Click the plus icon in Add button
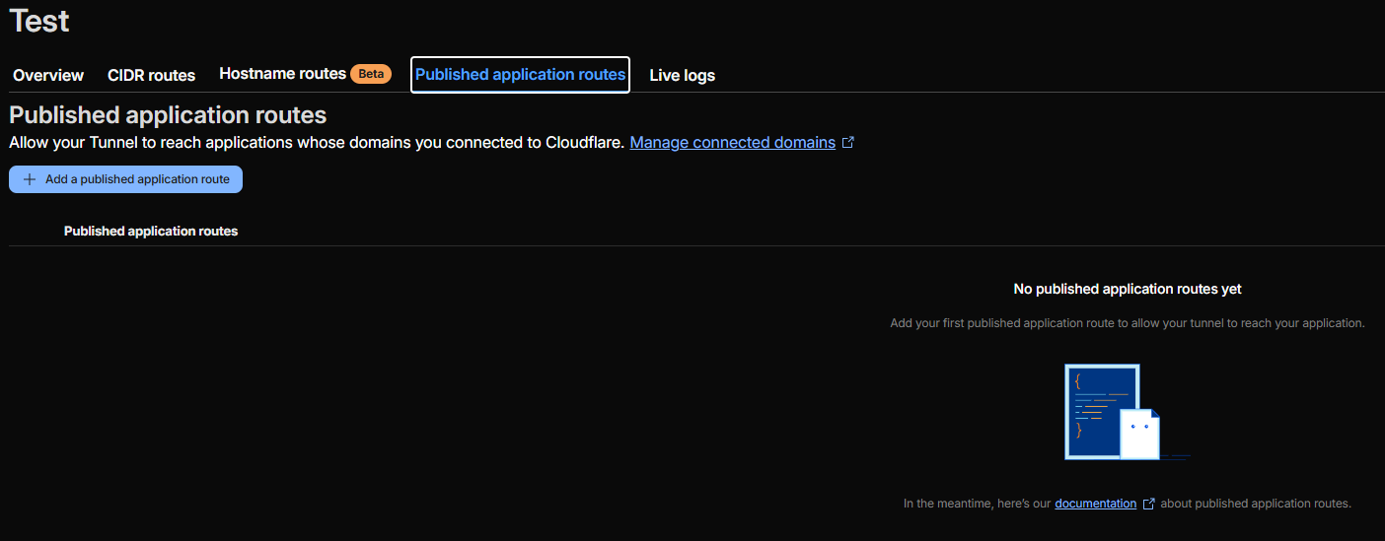The height and width of the screenshot is (541, 1385). (x=30, y=179)
